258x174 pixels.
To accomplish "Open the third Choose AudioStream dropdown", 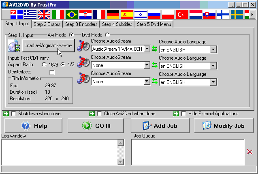I will (147, 82).
